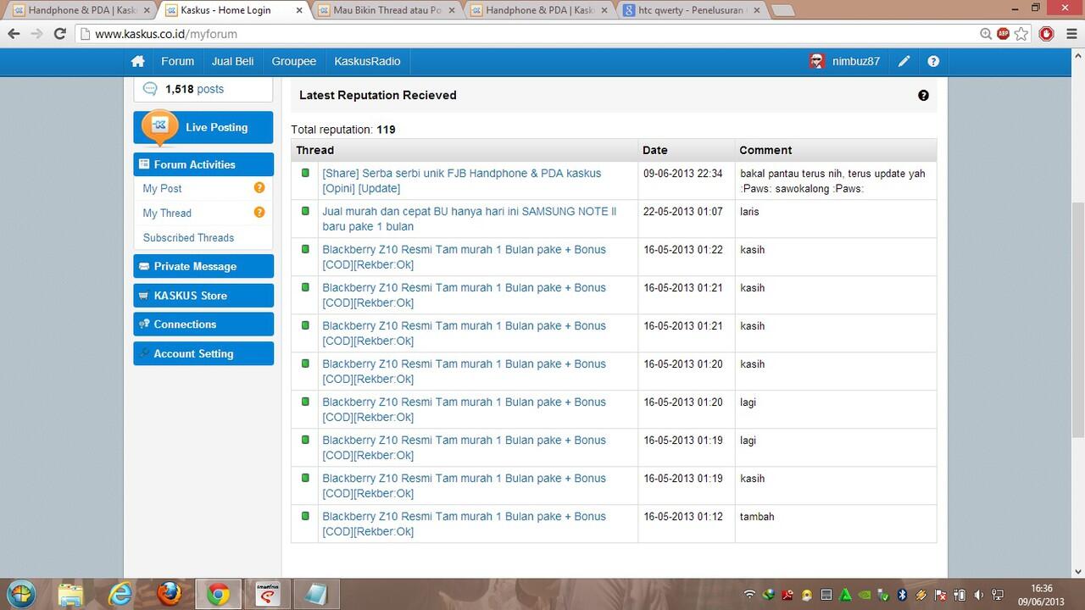The height and width of the screenshot is (610, 1085).
Task: Open the Groupee menu item
Action: [x=294, y=61]
